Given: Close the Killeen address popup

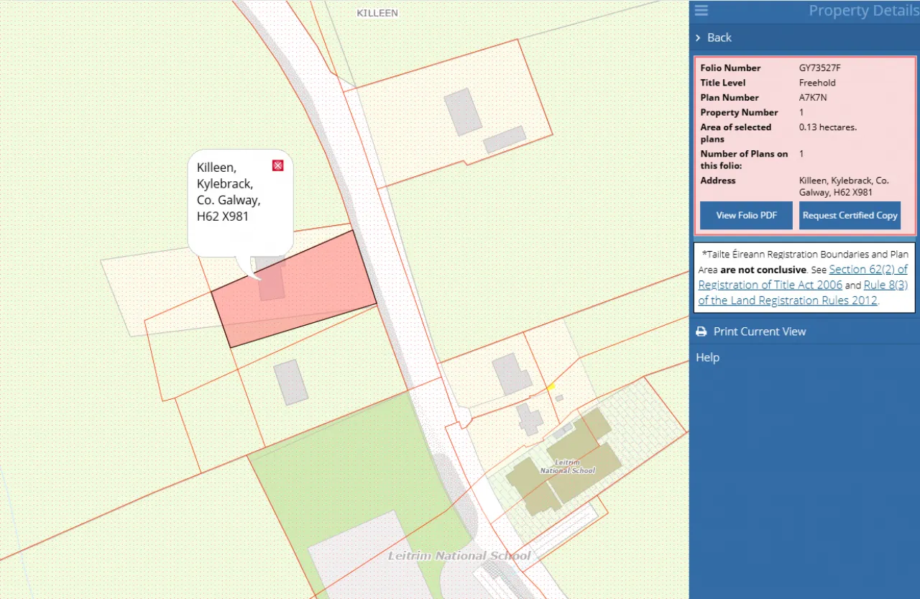Looking at the screenshot, I should click(x=278, y=166).
